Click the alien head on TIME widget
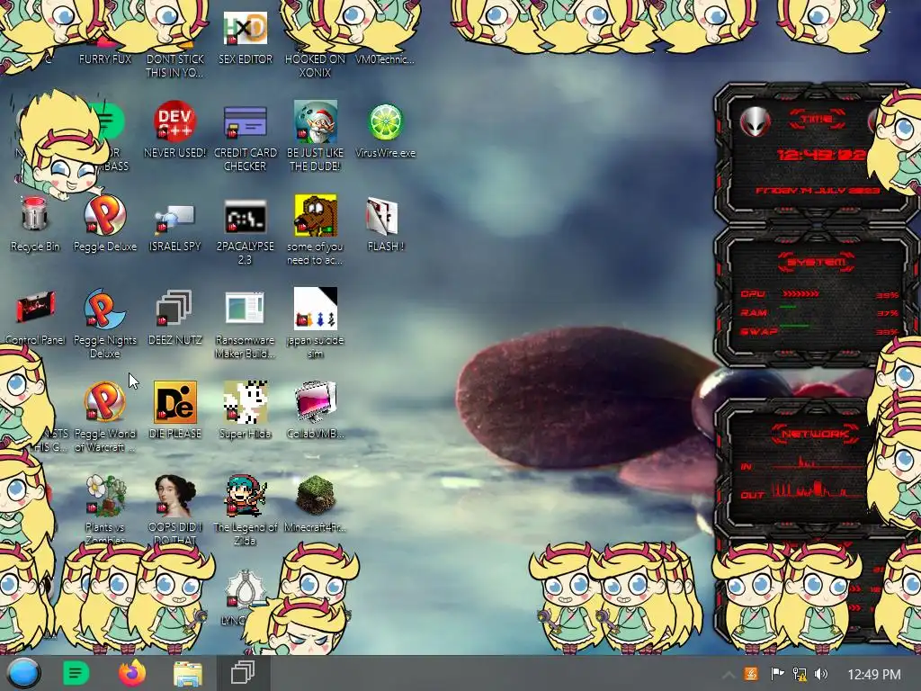 (x=755, y=122)
